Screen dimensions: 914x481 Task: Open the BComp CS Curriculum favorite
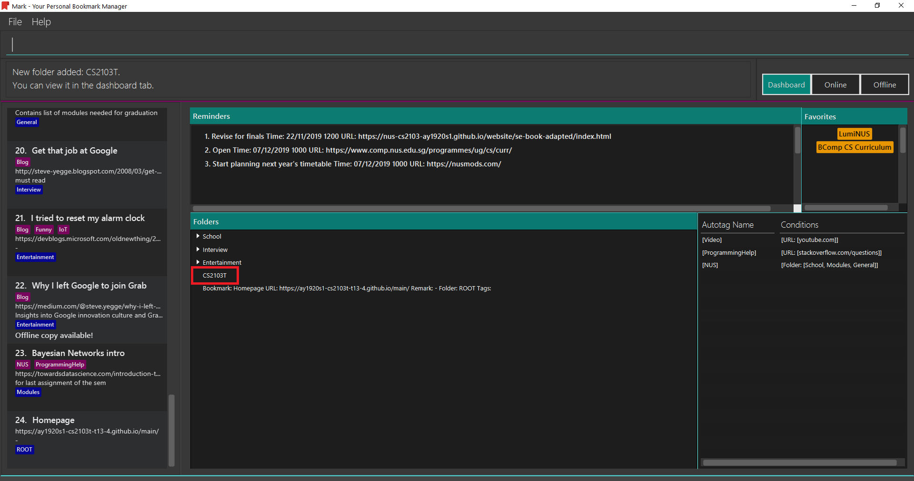(854, 147)
